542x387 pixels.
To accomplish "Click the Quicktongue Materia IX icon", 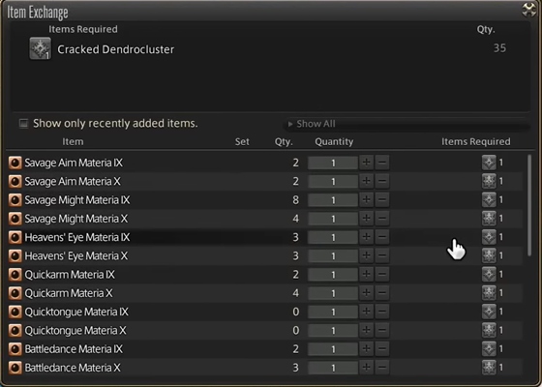I will tap(15, 312).
